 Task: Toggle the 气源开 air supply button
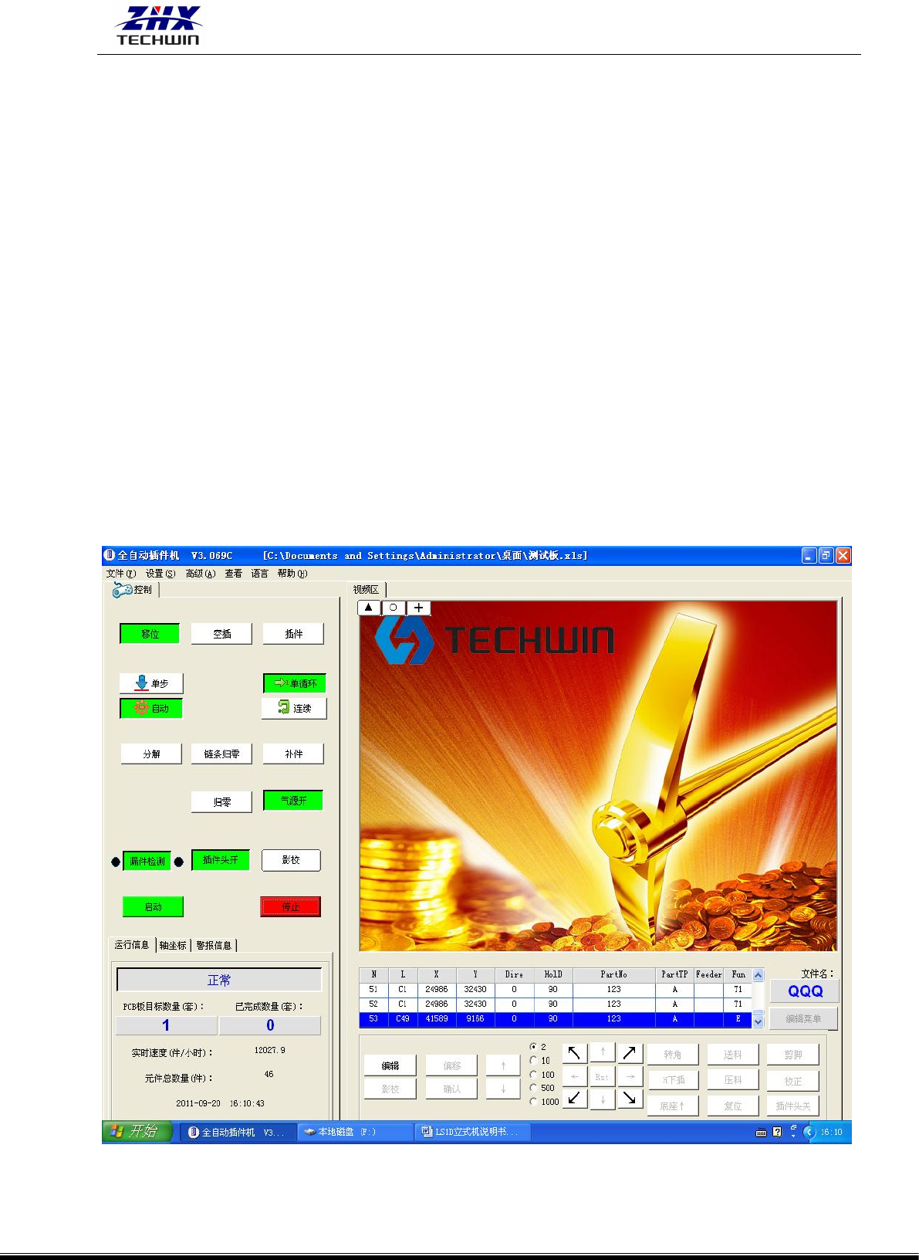coord(293,801)
